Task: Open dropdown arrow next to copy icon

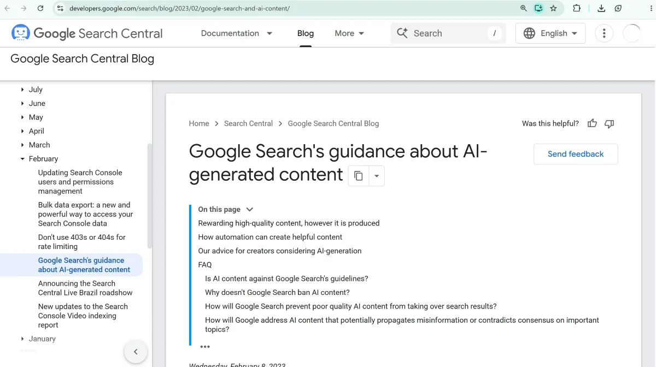Action: pyautogui.click(x=377, y=176)
